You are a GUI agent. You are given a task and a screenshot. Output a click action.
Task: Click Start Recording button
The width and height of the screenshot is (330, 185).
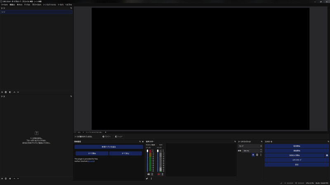point(297,150)
